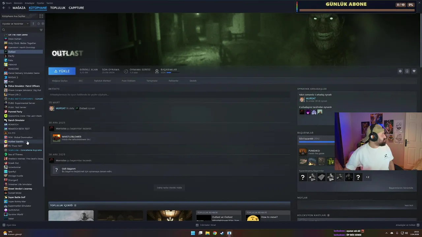
Task: Open the CAPPTURE profile tab
Action: 76,8
